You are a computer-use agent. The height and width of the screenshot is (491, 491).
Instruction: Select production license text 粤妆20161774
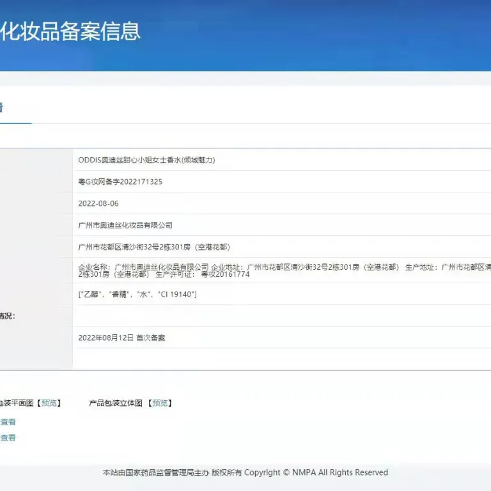[226, 274]
